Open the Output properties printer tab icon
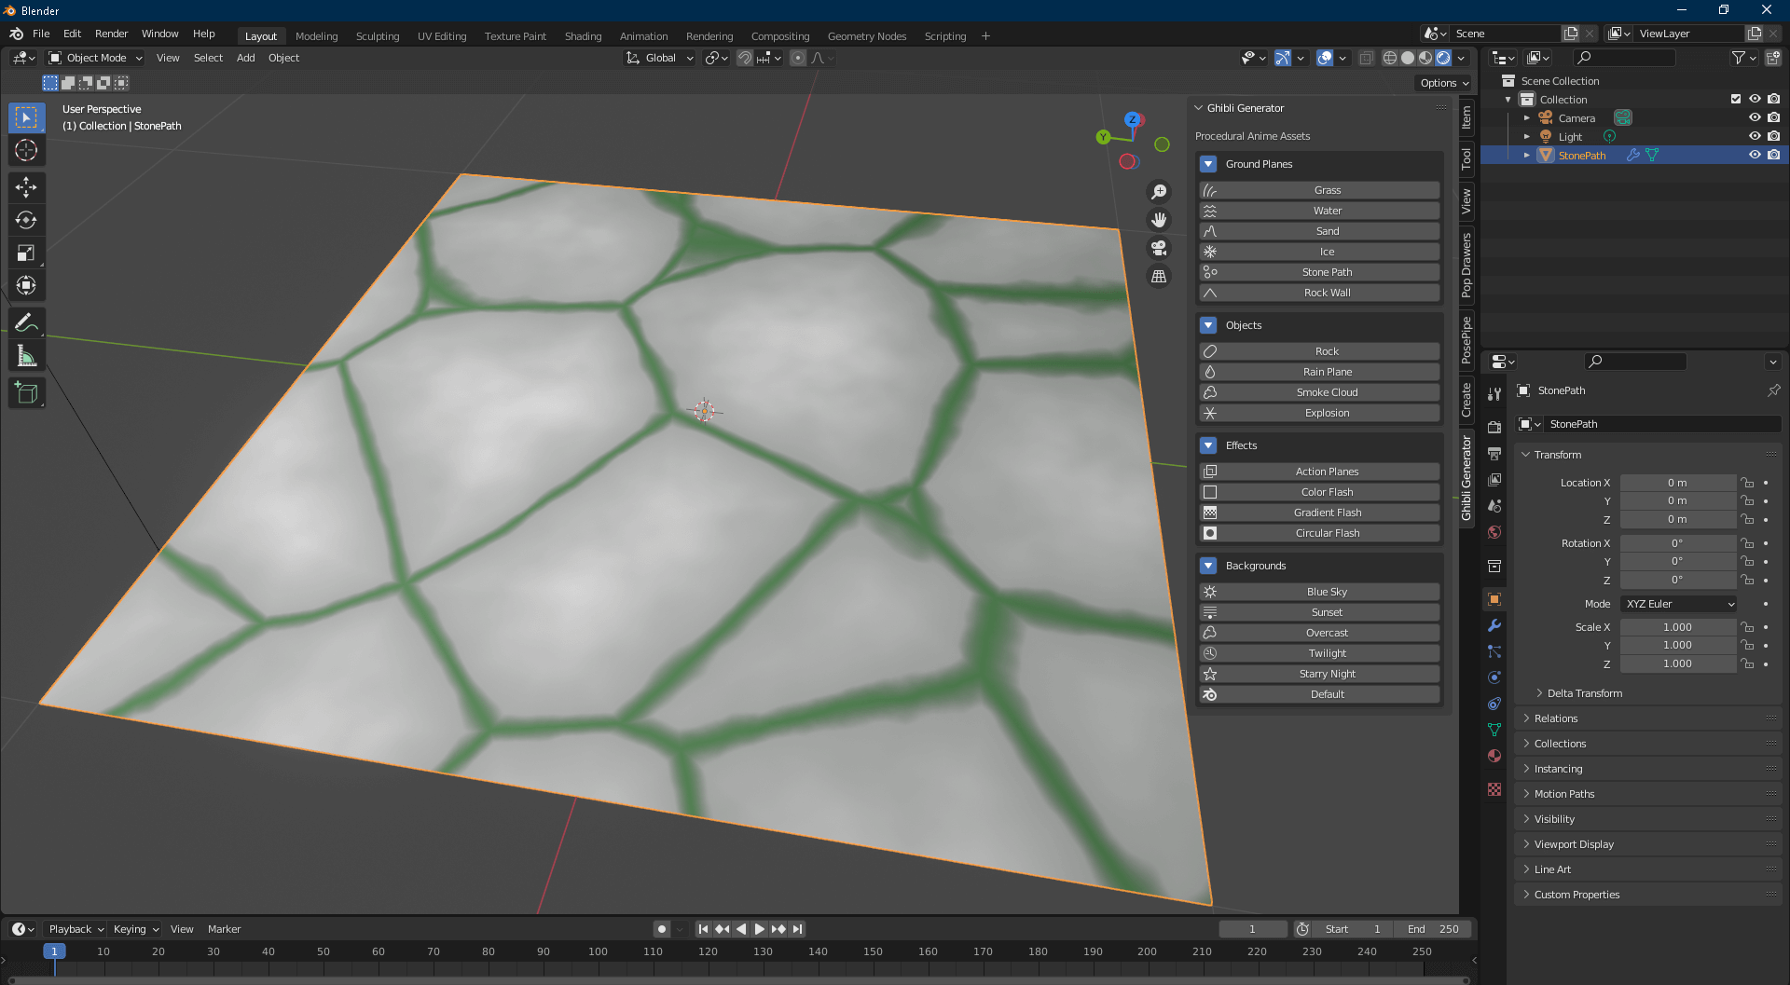Image resolution: width=1790 pixels, height=985 pixels. (x=1494, y=453)
